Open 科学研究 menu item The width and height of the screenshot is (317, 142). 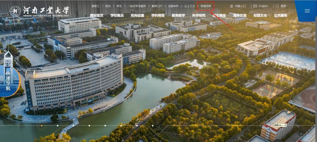tap(199, 16)
